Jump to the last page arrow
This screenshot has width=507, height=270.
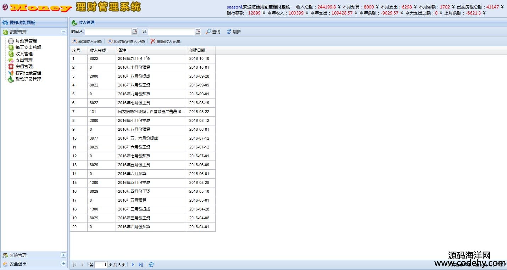tap(141, 264)
